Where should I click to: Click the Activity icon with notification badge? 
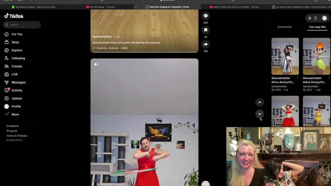(7, 90)
